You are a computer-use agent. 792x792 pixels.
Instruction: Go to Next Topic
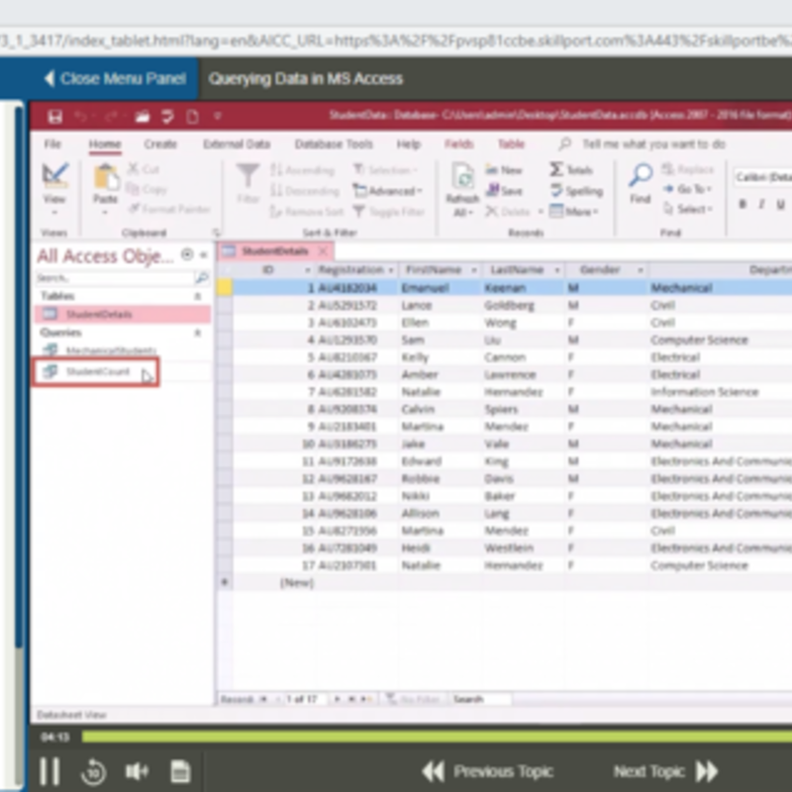(x=665, y=771)
